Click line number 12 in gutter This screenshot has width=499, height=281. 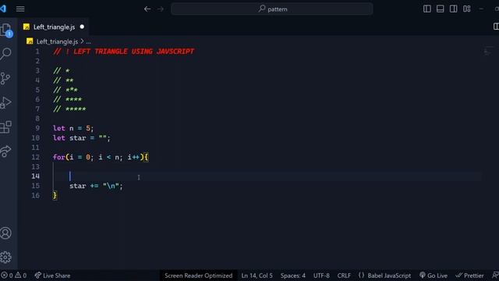click(35, 157)
